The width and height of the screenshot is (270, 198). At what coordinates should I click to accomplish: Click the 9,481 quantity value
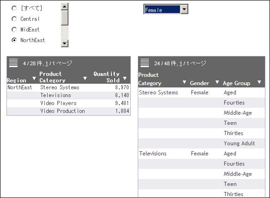pyautogui.click(x=122, y=103)
